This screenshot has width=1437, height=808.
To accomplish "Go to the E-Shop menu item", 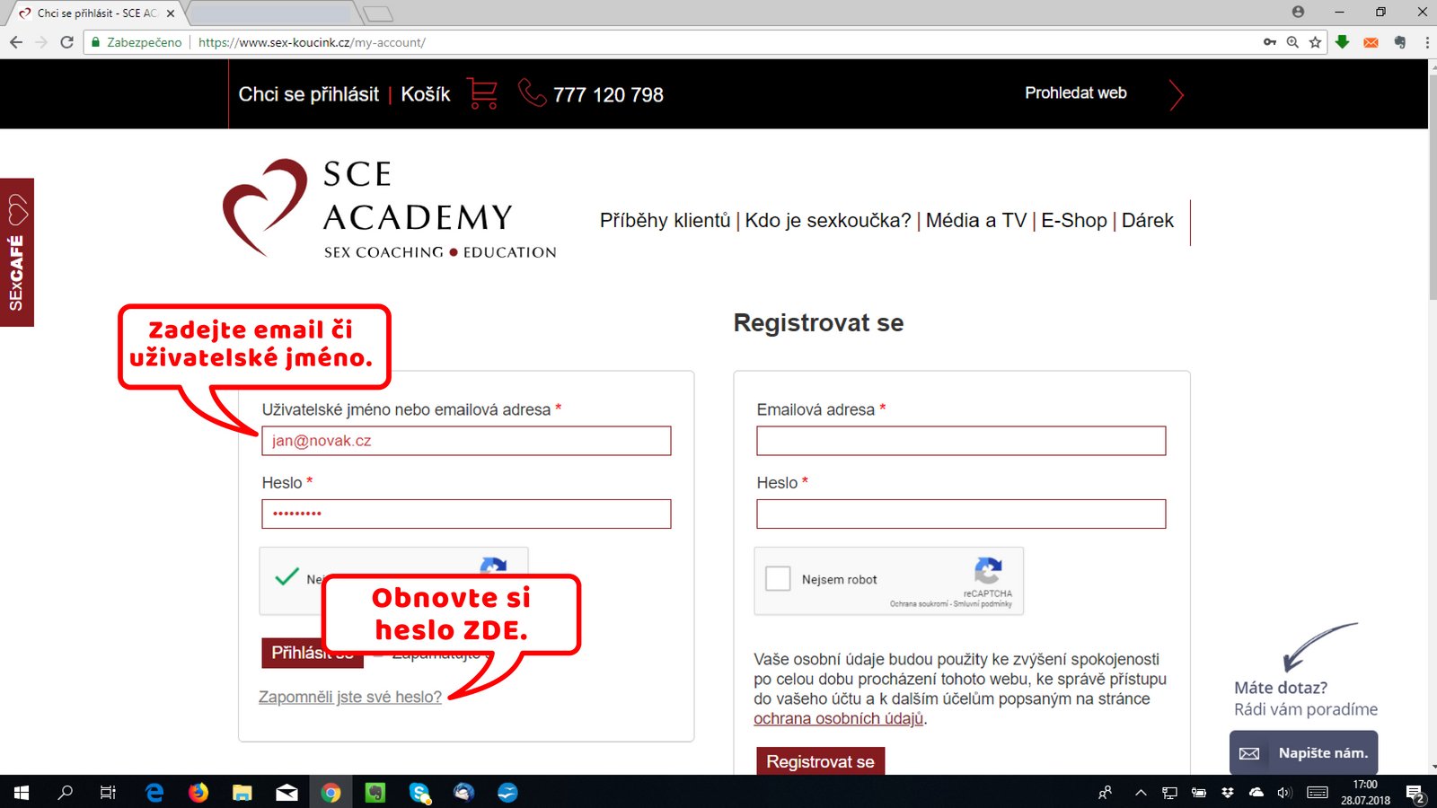I will pos(1073,221).
